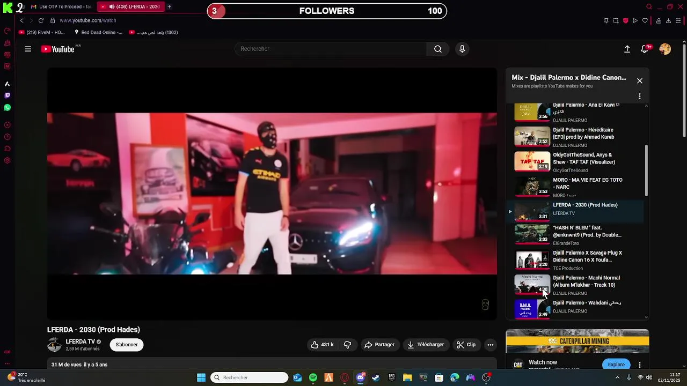Open the browser play-arrow toolbar icon

point(635,20)
